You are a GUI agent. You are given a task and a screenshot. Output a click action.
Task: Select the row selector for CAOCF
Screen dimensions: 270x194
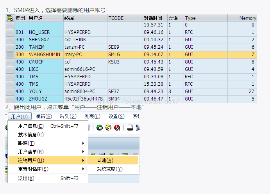tap(10, 62)
